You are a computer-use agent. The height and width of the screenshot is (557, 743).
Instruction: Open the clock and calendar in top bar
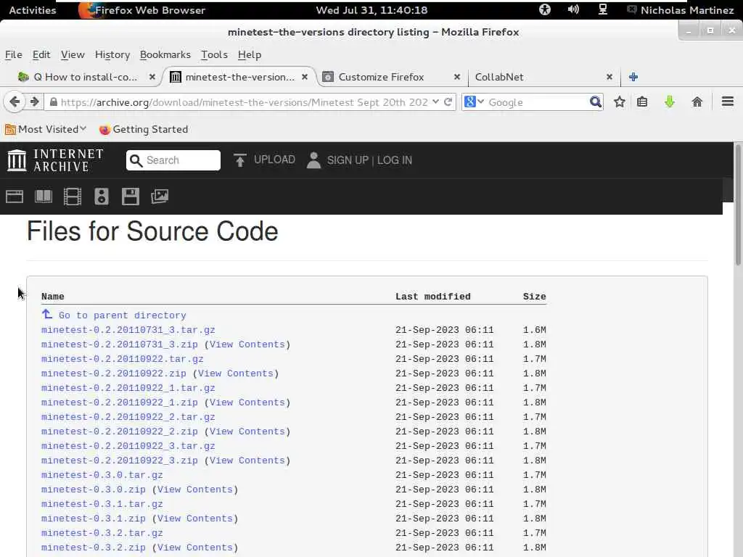pos(371,10)
